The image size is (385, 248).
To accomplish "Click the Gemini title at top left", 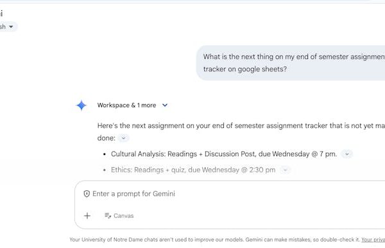I will [x=1, y=13].
